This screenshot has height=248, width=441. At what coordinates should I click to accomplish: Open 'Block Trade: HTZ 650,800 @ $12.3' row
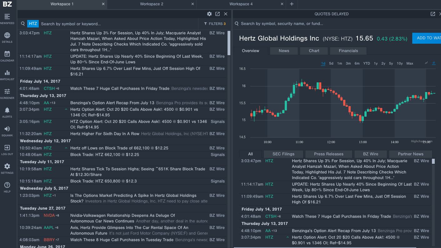[x=123, y=181]
